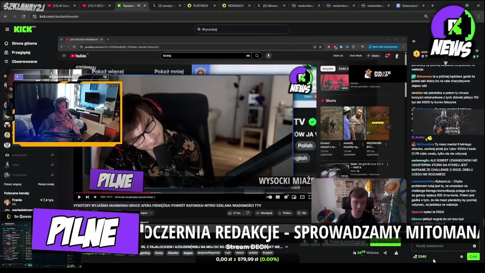Open the browser zoom magnifier icon
This screenshot has height=273, width=485.
(426, 16)
